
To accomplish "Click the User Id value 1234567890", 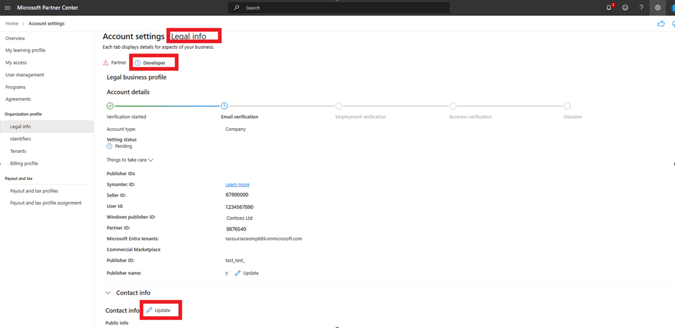I will [240, 207].
